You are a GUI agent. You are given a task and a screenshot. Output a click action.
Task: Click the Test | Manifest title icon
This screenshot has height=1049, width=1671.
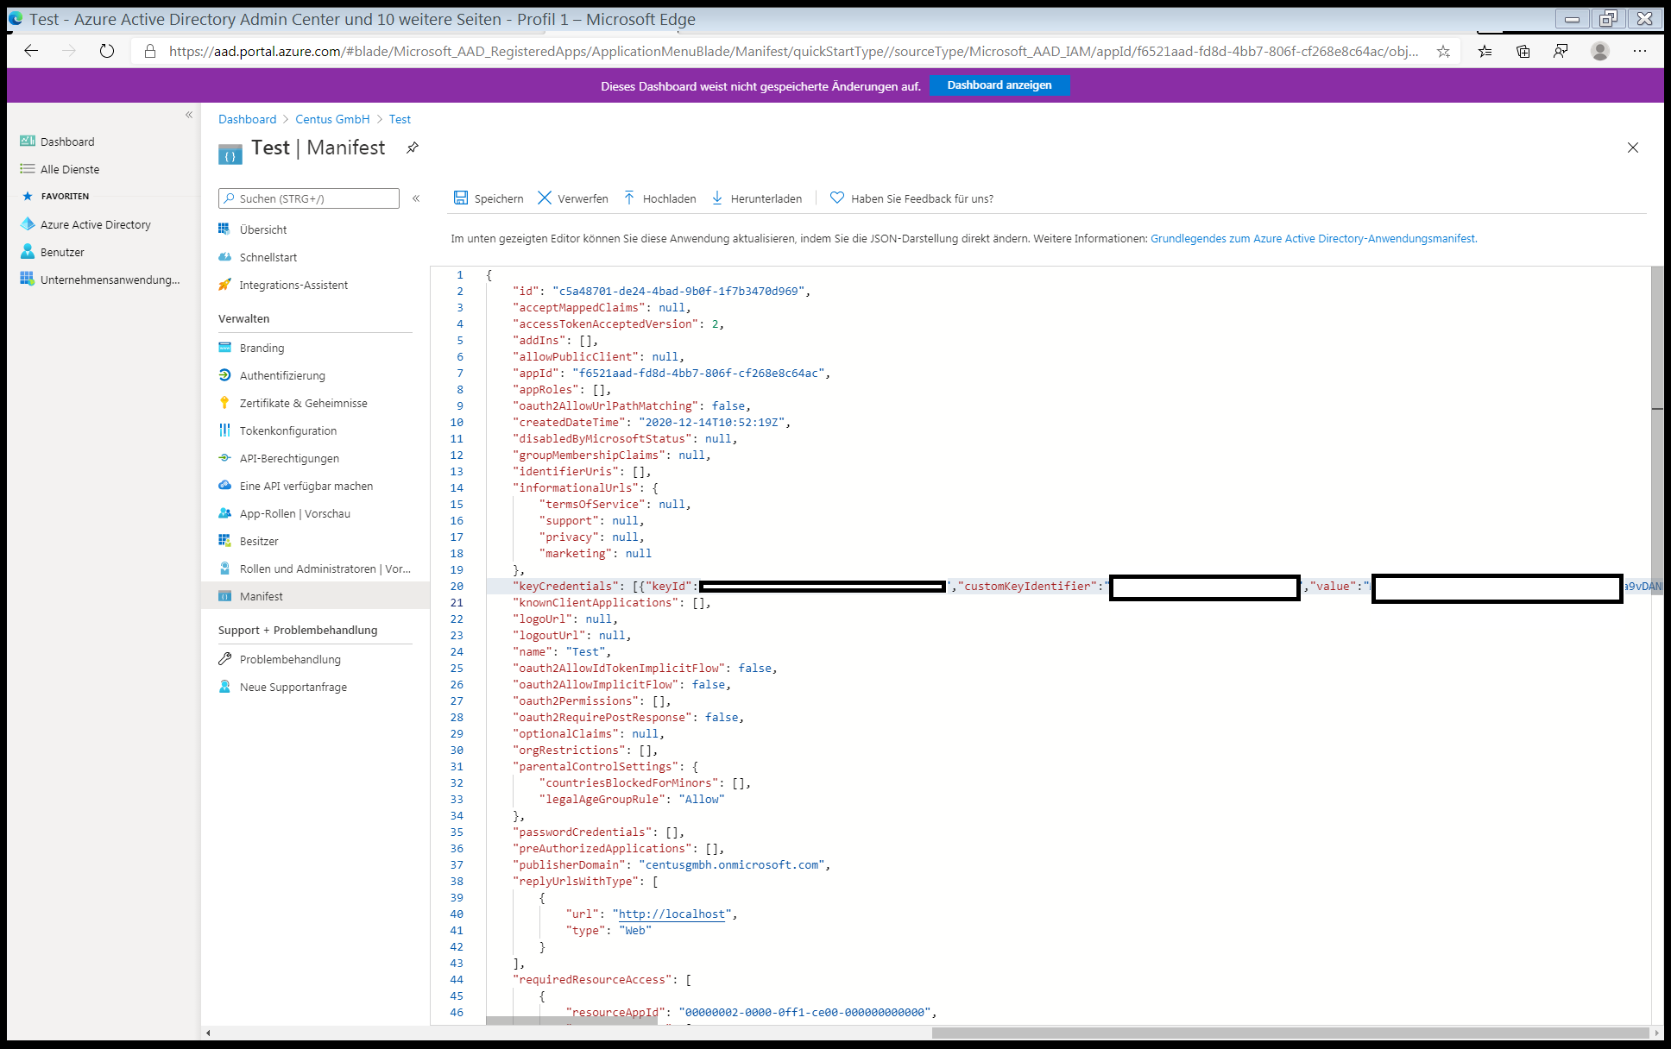(x=230, y=154)
